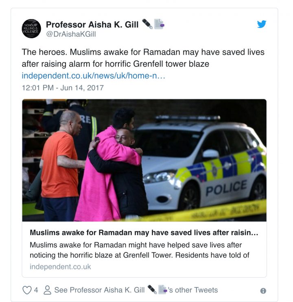Image resolution: width=293 pixels, height=302 pixels.
Task: Click the pen emoji in the footer link
Action: 152,289
